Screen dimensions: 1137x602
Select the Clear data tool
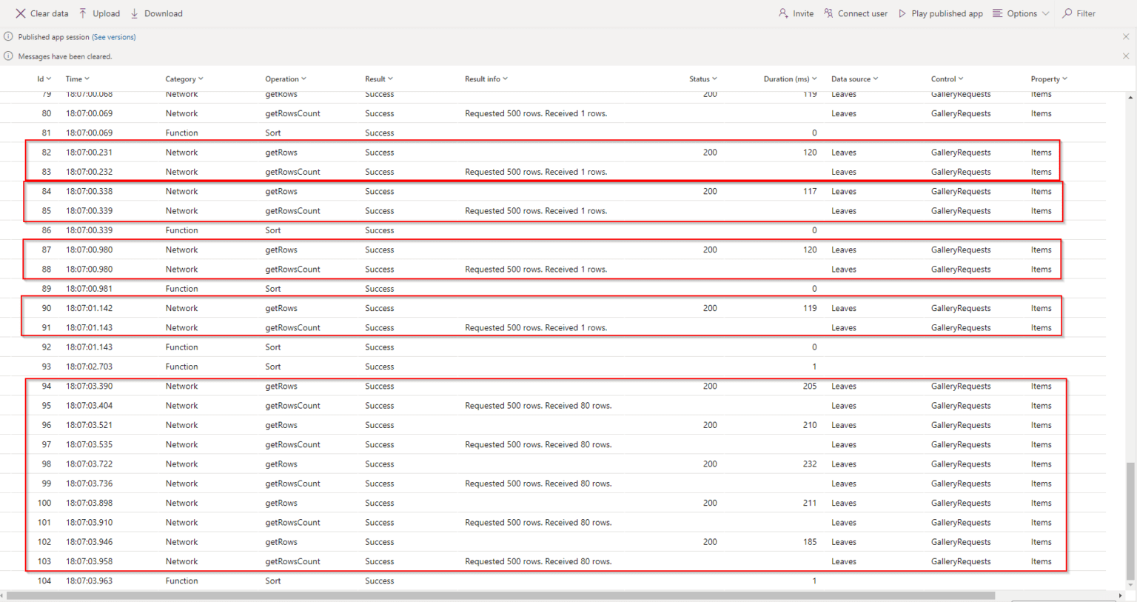pos(42,13)
